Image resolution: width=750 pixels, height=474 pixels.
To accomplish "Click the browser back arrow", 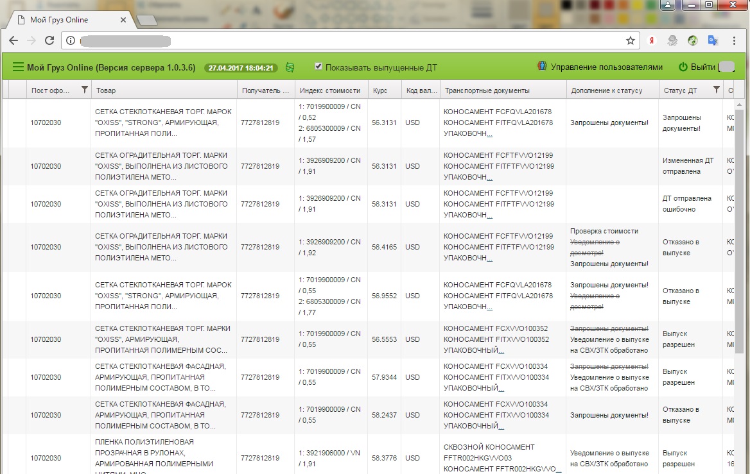I will [13, 40].
